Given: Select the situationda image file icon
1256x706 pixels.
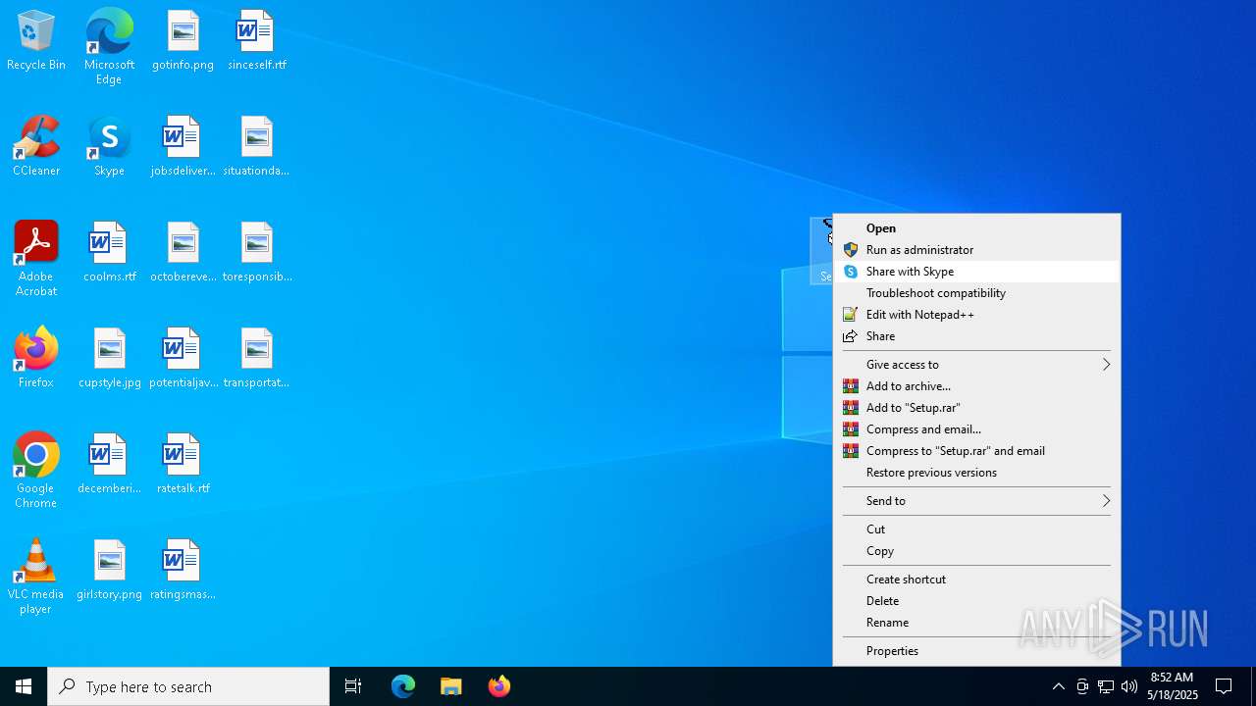Looking at the screenshot, I should pyautogui.click(x=256, y=147).
